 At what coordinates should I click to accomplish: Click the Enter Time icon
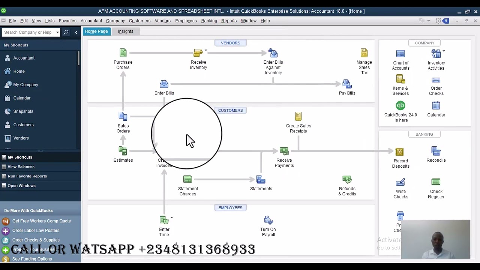(x=164, y=220)
